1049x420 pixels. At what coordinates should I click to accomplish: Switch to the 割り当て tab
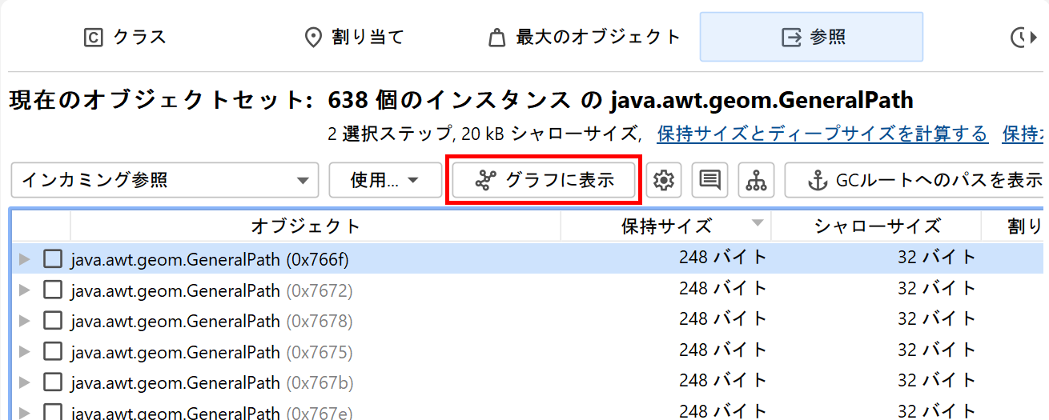coord(356,37)
